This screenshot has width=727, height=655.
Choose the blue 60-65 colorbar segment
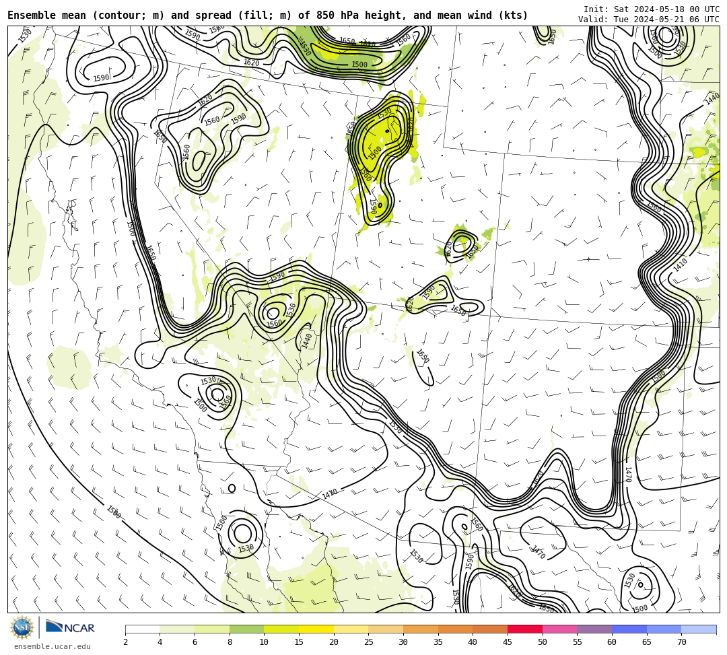point(629,629)
